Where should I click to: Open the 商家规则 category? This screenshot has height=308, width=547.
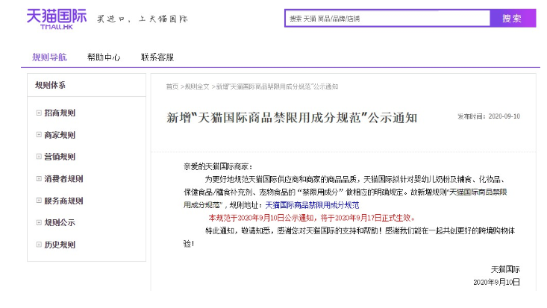[x=60, y=135]
